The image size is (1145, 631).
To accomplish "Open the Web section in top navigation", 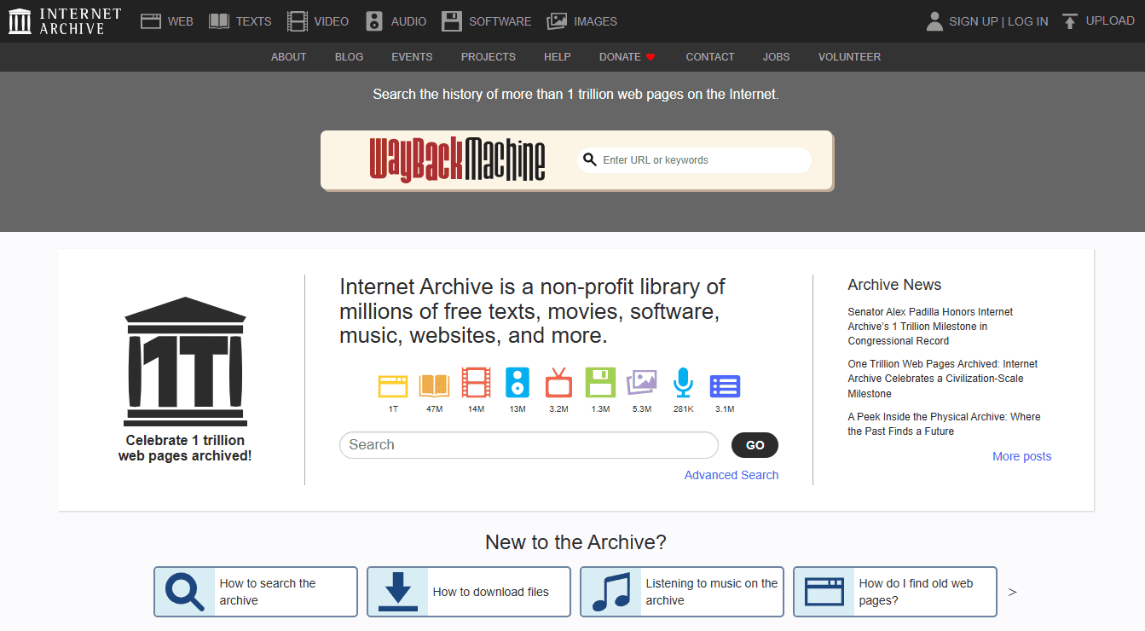I will [x=166, y=20].
